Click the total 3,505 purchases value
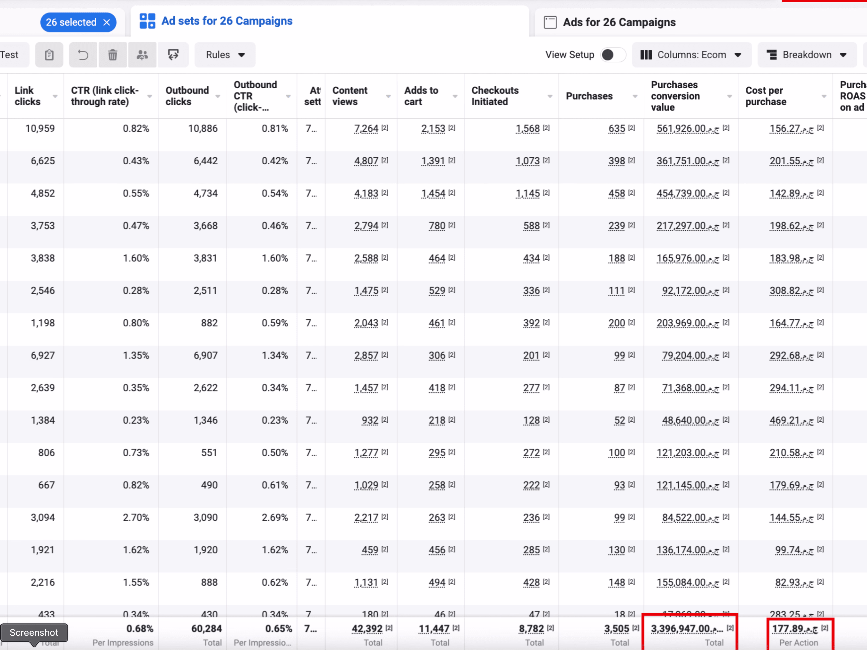 [x=616, y=629]
